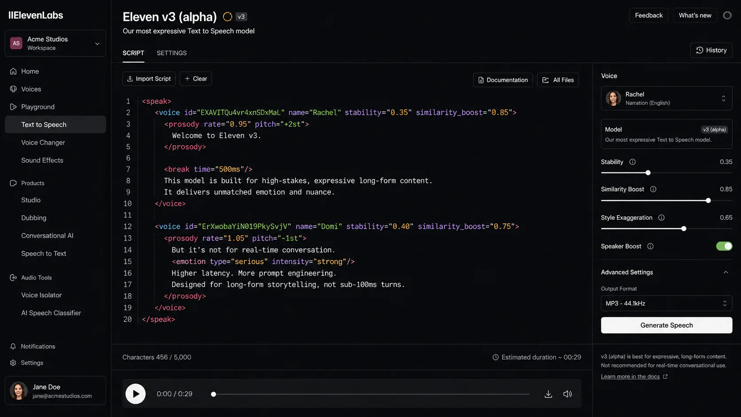The width and height of the screenshot is (741, 417).
Task: Expand Acme Studios workspace switcher
Action: point(55,43)
